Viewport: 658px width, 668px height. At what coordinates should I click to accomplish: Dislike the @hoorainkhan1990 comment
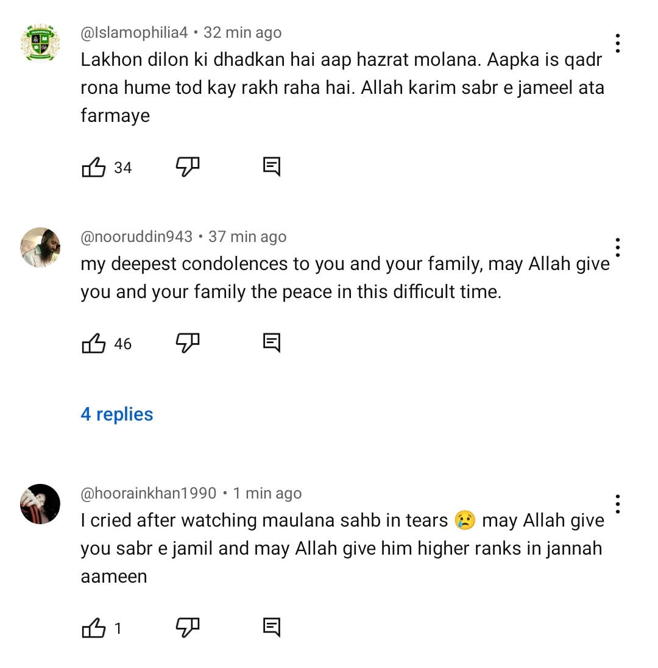click(x=188, y=627)
